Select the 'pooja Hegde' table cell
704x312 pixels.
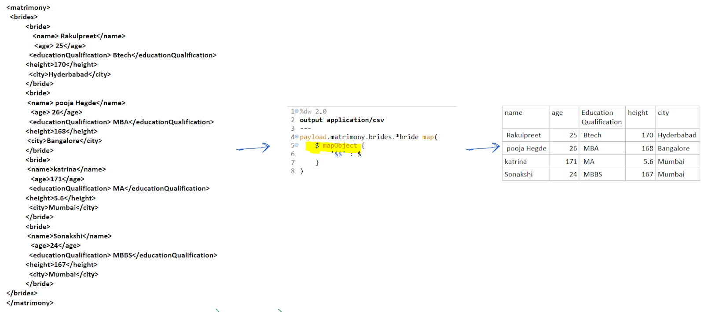click(x=526, y=148)
